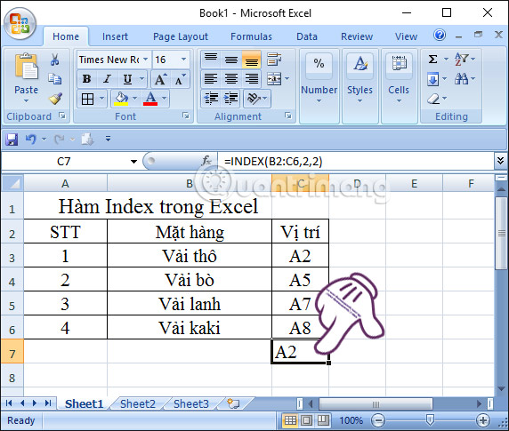Open Find & Select binoculars
Image resolution: width=509 pixels, height=431 pixels.
coord(461,79)
